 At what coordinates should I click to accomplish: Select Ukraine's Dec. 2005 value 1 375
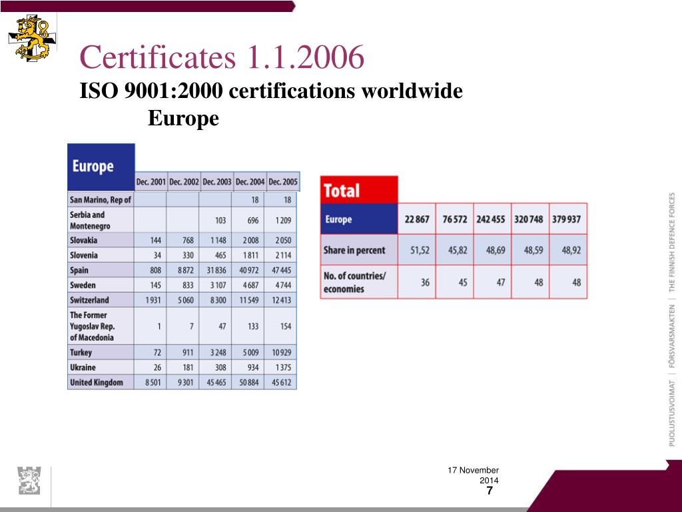click(283, 368)
